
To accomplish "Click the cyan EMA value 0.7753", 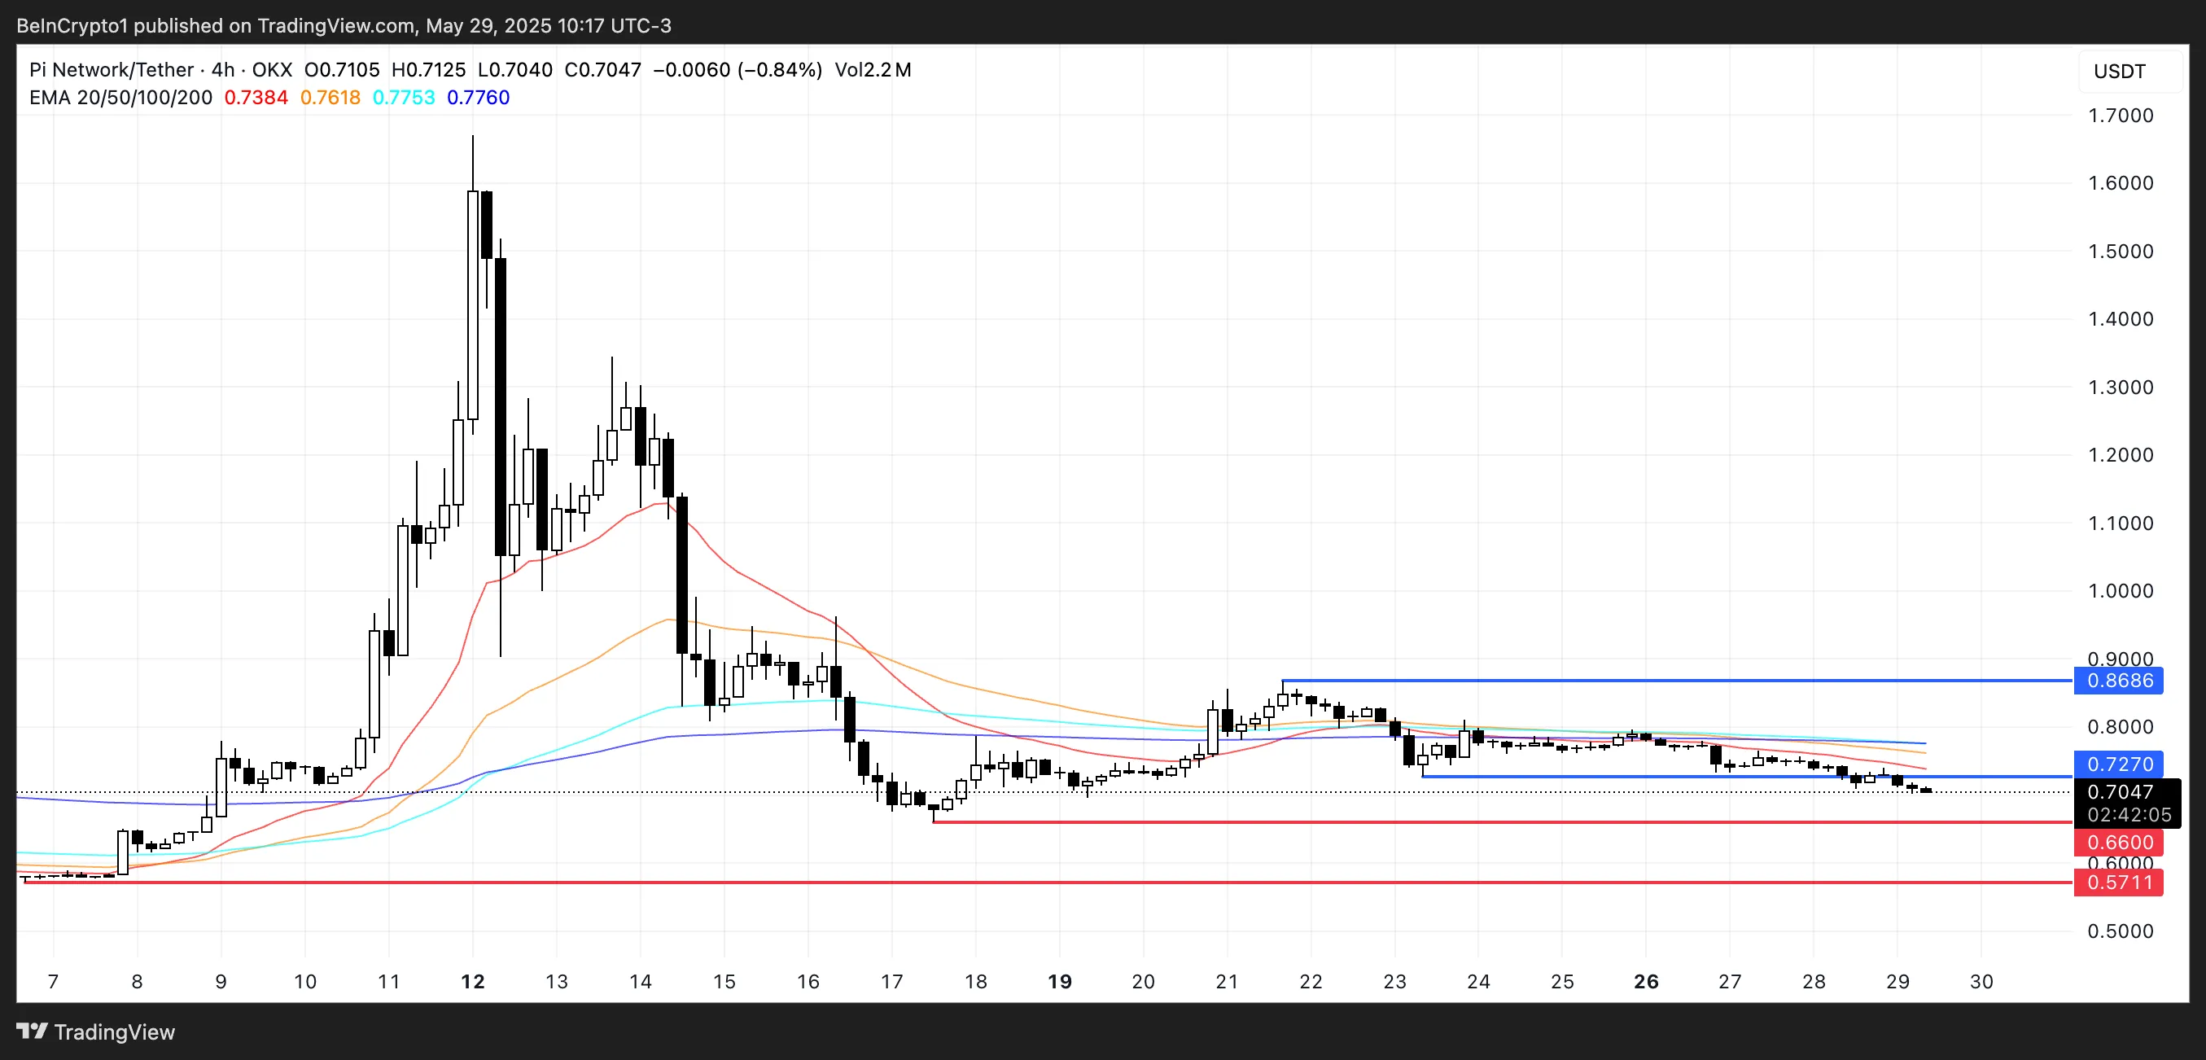I will [x=405, y=98].
